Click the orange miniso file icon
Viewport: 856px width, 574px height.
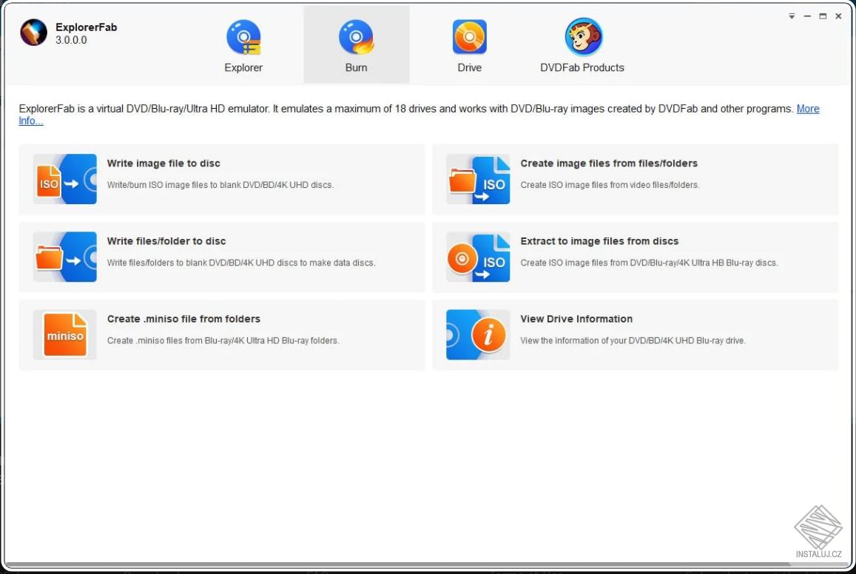point(65,334)
